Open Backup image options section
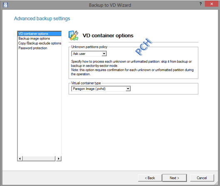This screenshot has width=220, height=186. point(34,38)
